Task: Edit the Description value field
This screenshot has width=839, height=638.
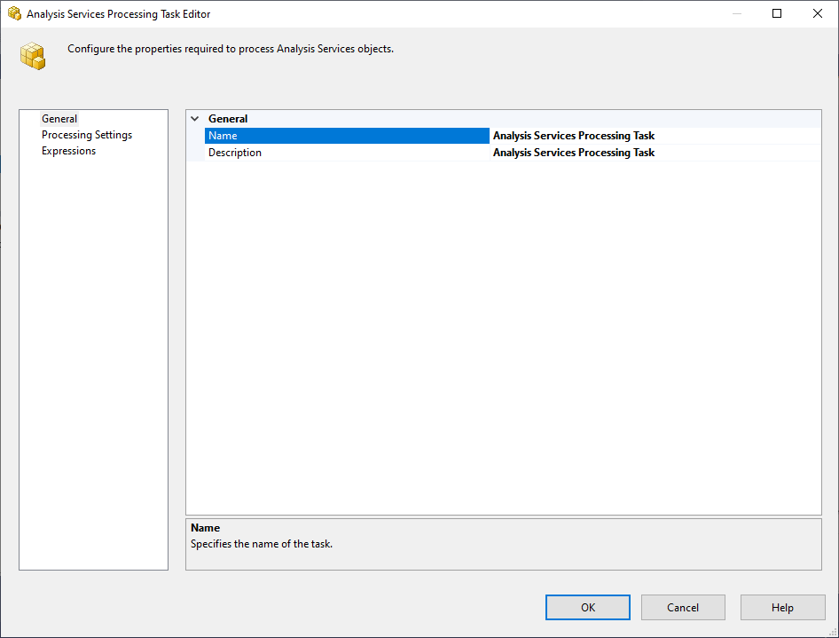Action: click(x=655, y=153)
